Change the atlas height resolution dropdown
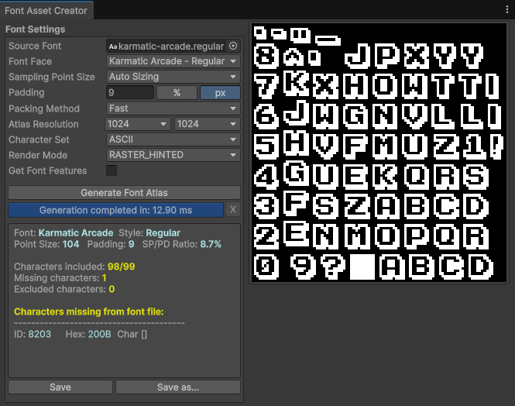This screenshot has height=406, width=515. tap(208, 124)
